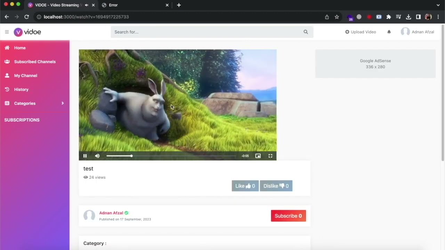Open the Chrome three-dot menu

[438, 17]
